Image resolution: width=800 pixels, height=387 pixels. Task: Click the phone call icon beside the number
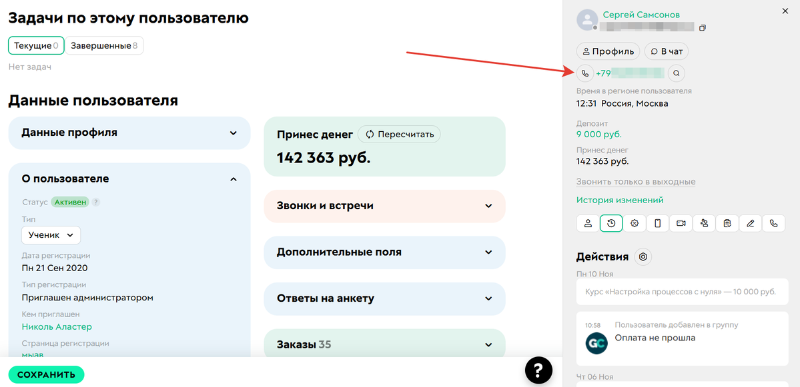coord(585,73)
